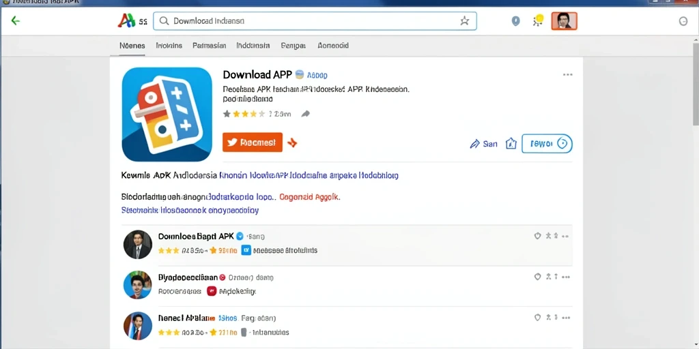Click avatar of 'Domnloes Bapti APK' row
Screen dimensions: 699x349
[138, 245]
